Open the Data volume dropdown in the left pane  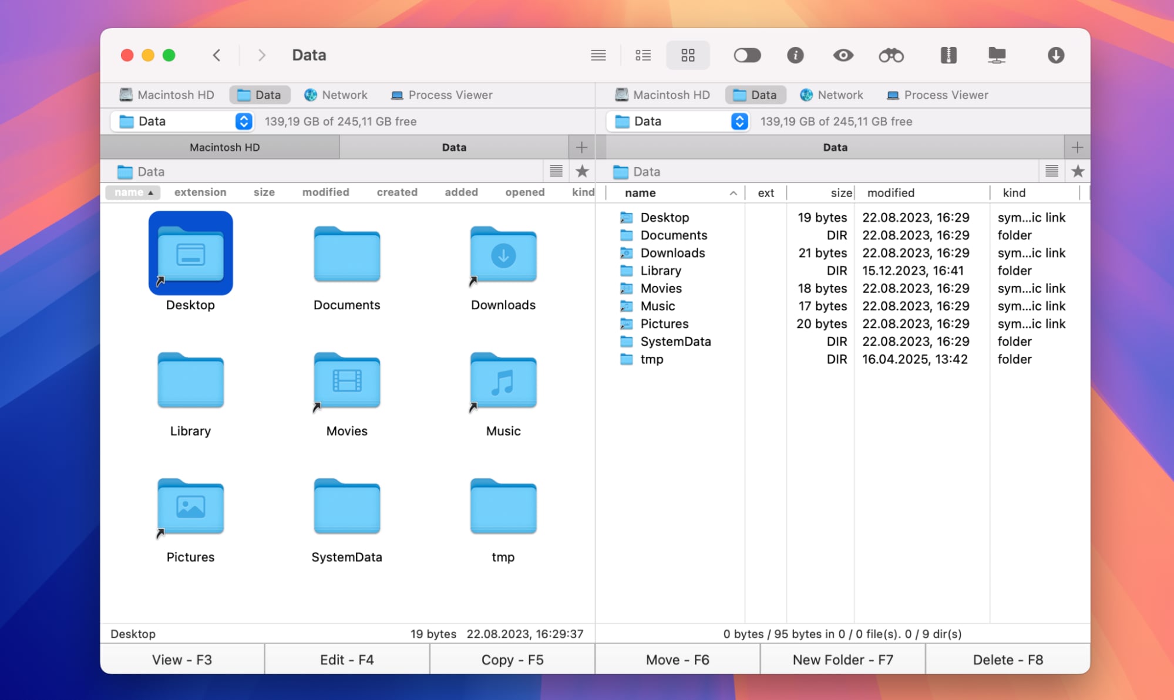(x=243, y=121)
